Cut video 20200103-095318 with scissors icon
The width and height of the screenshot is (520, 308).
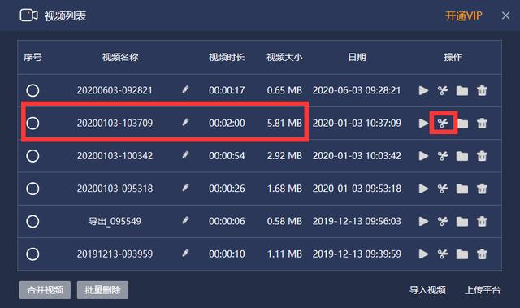(x=443, y=189)
